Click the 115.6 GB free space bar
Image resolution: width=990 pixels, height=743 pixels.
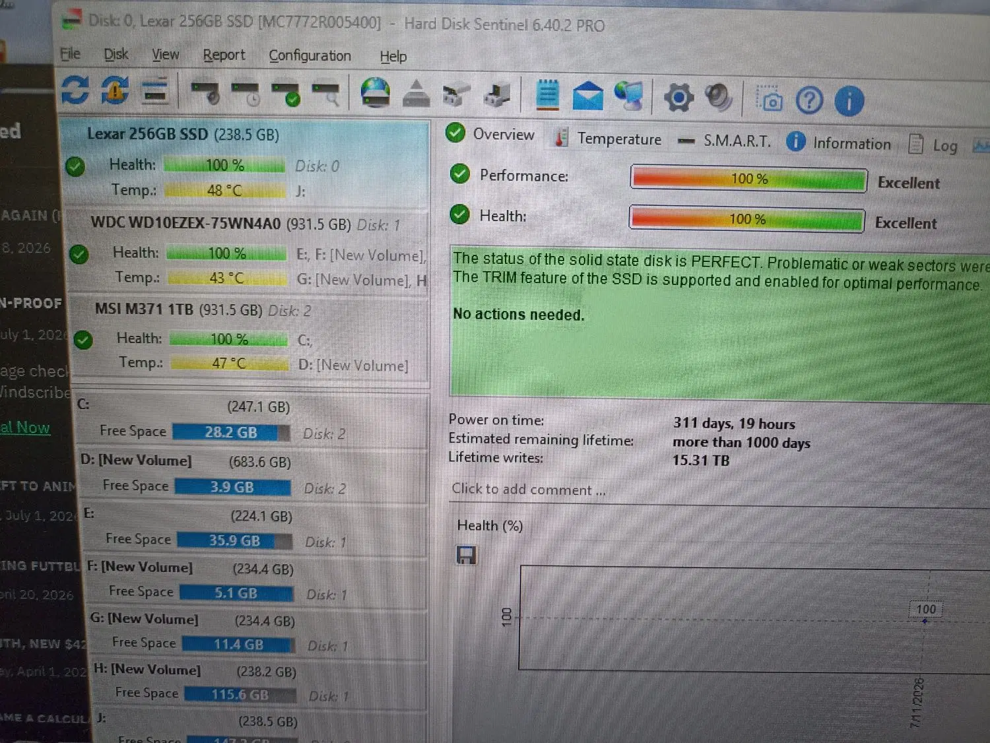240,695
